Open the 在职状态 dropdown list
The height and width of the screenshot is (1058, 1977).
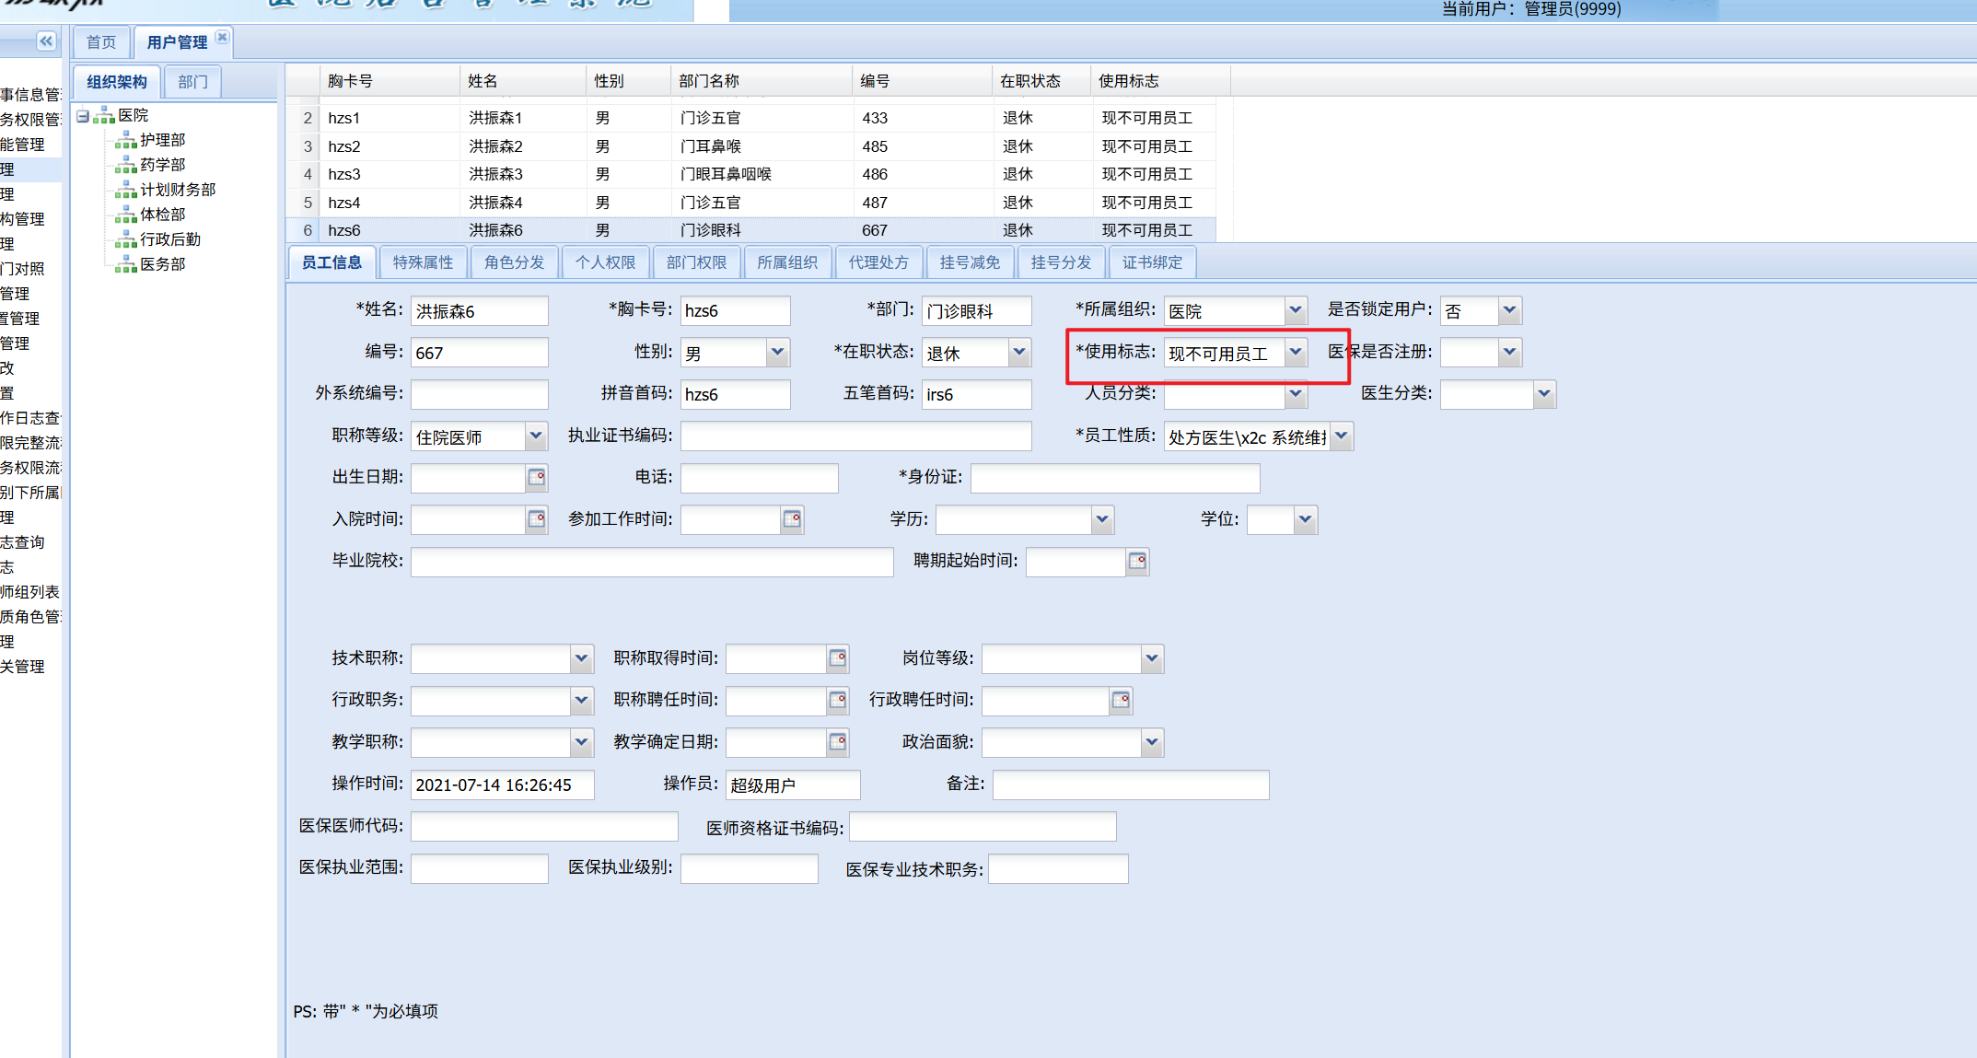tap(1018, 352)
